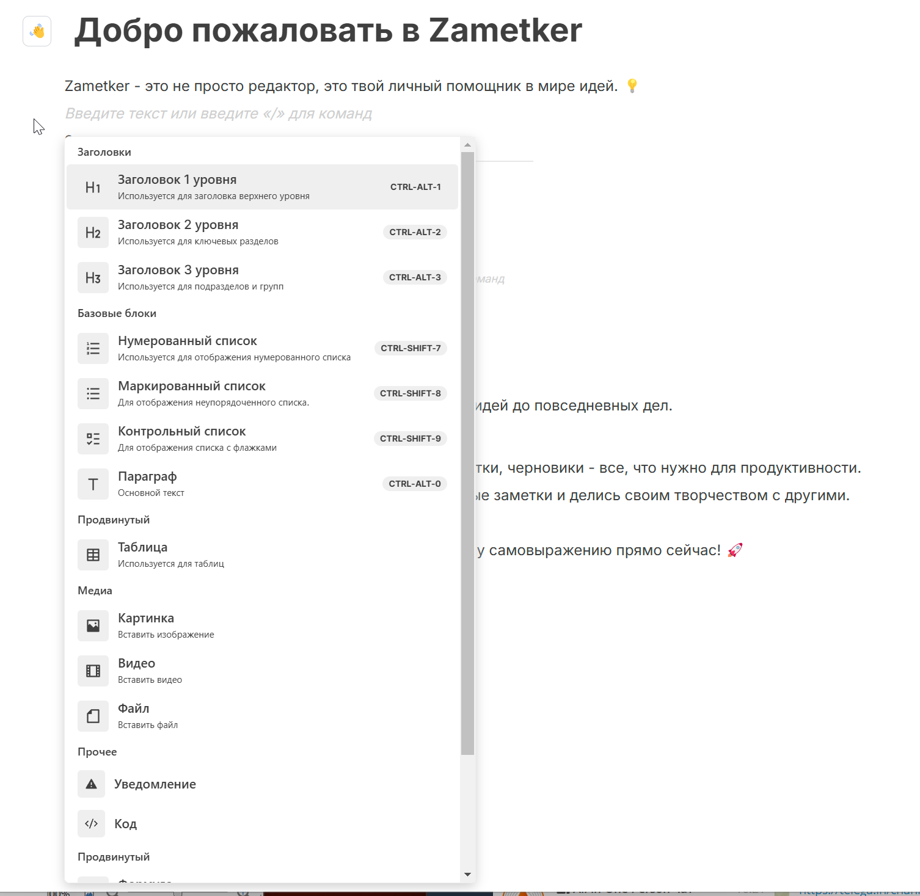Click the numbered list icon
The image size is (920, 896).
point(93,348)
